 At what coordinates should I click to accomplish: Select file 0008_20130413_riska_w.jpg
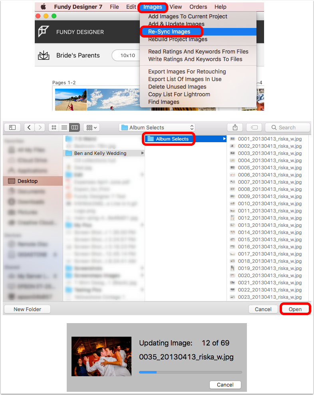coord(270,189)
